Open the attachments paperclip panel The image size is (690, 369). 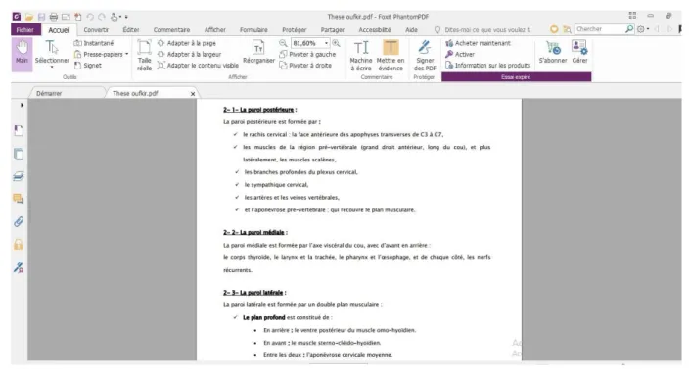(x=19, y=221)
